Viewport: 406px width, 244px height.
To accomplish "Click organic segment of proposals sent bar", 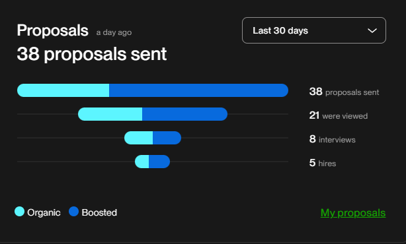I will click(x=63, y=90).
